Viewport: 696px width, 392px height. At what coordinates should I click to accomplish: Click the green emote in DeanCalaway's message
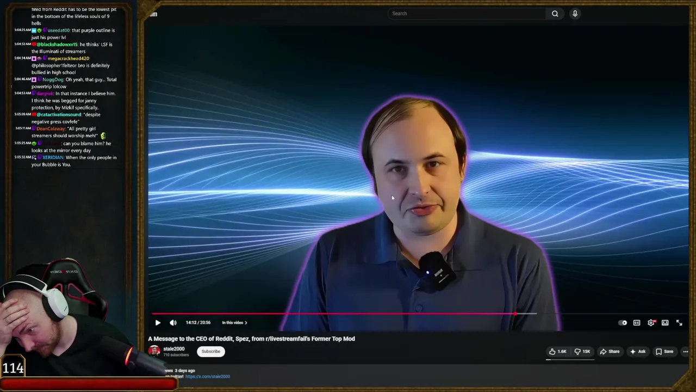pyautogui.click(x=103, y=136)
